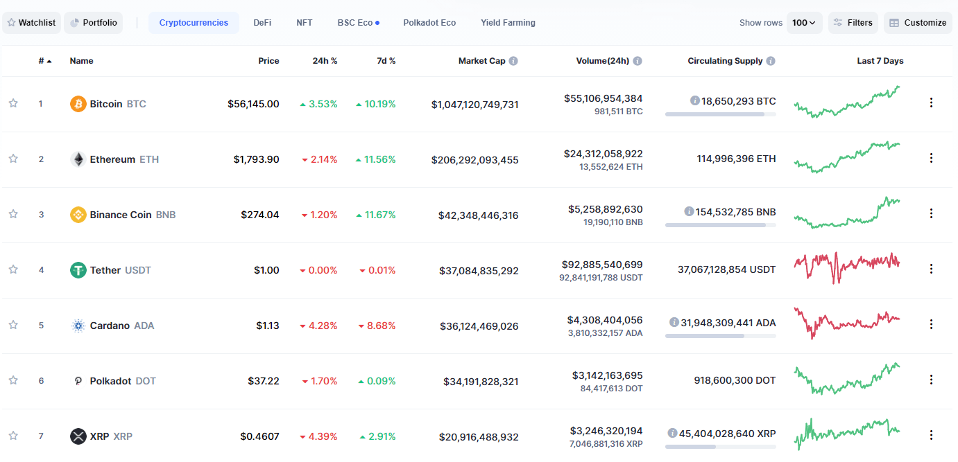Show the Volume(24h) info tooltip icon
The width and height of the screenshot is (958, 462).
click(x=638, y=61)
